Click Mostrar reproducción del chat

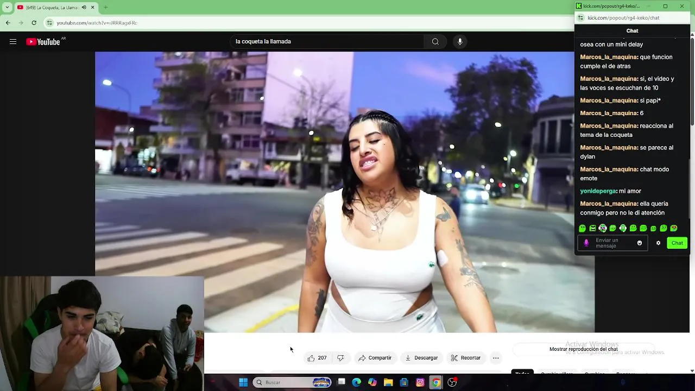[584, 349]
